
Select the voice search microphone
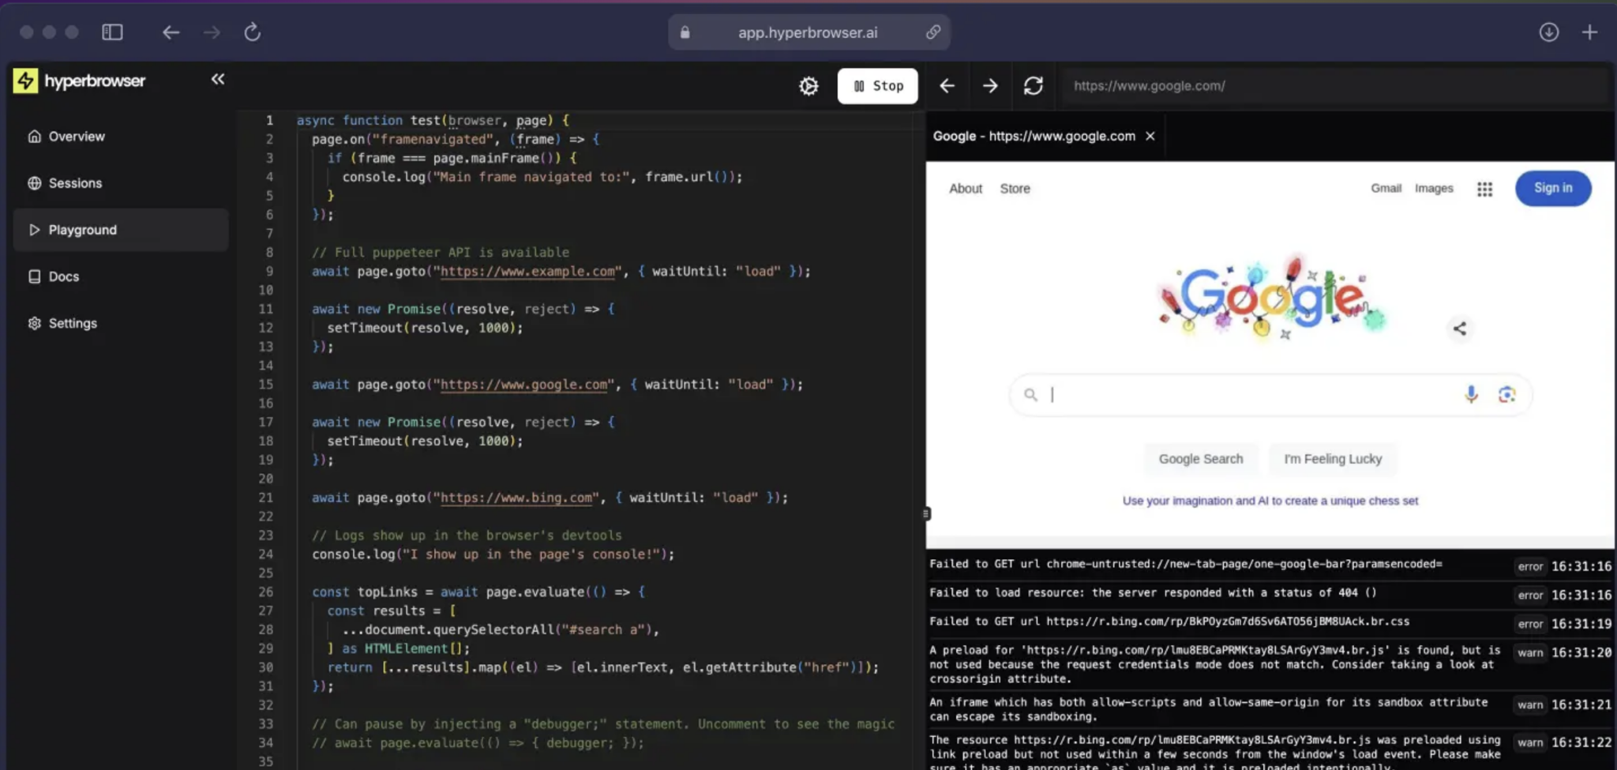click(x=1470, y=394)
